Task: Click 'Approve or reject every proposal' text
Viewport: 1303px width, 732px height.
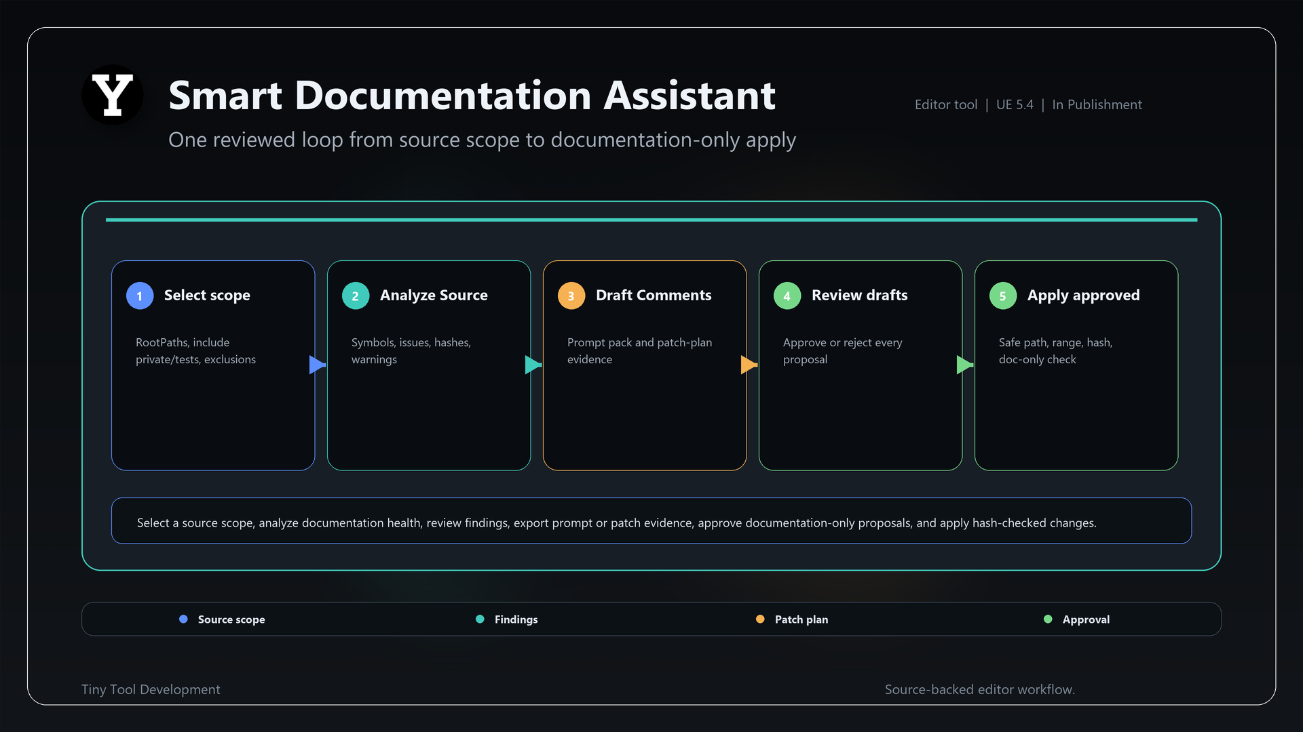Action: point(842,351)
